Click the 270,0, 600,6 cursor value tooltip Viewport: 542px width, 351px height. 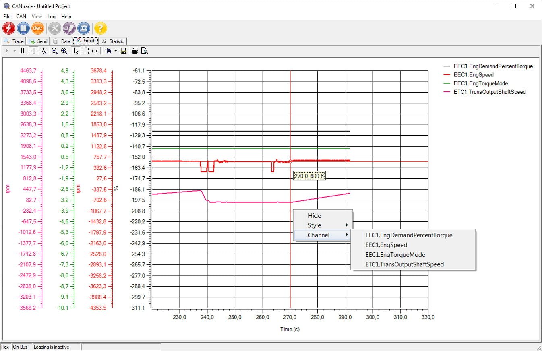click(309, 176)
